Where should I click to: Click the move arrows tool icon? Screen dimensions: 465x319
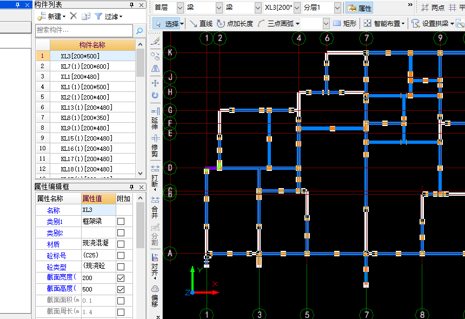tap(155, 83)
